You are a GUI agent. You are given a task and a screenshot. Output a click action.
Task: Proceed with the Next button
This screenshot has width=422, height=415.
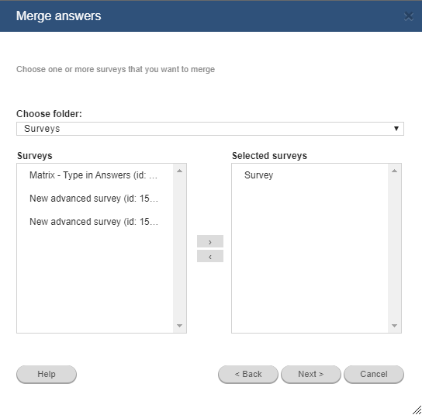[x=311, y=374]
